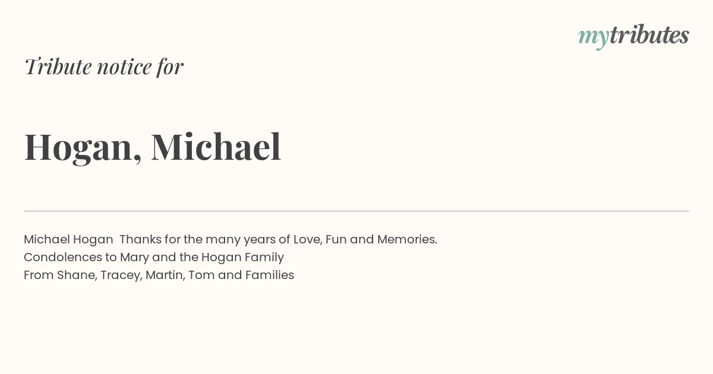The width and height of the screenshot is (713, 374).
Task: Select the word "Hogan" in the large heading
Action: 79,148
